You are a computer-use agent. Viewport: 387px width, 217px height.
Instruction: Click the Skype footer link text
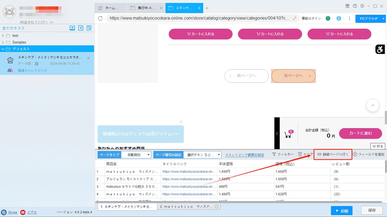[x=13, y=212]
